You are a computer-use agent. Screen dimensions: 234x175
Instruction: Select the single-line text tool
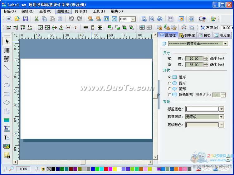(x=7, y=137)
